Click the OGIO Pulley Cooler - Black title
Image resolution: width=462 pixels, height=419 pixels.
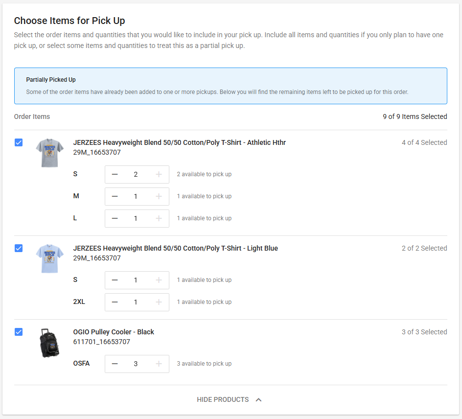click(114, 332)
